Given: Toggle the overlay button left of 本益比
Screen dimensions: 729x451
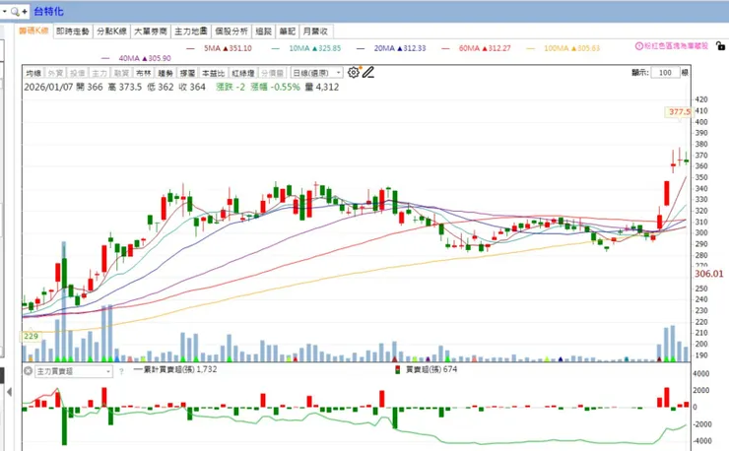Looking at the screenshot, I should (187, 73).
